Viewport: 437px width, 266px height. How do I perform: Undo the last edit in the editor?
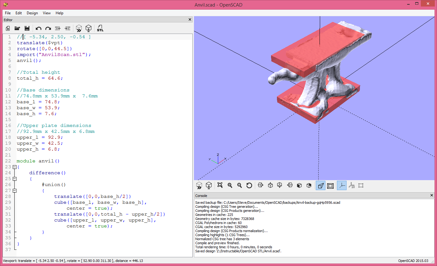click(38, 28)
